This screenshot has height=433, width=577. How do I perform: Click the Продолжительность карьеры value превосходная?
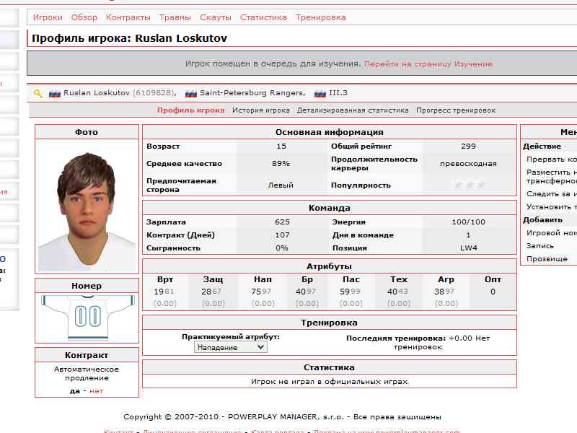click(468, 164)
